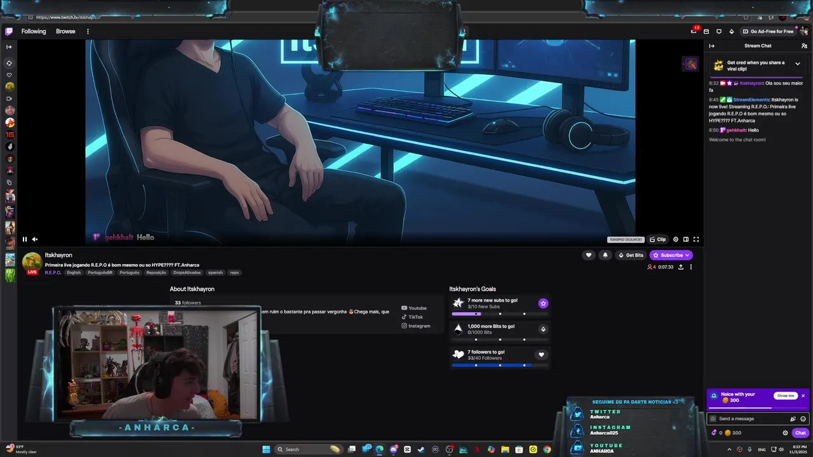Click Show me on channel points notice
Image resolution: width=813 pixels, height=457 pixels.
coord(786,395)
